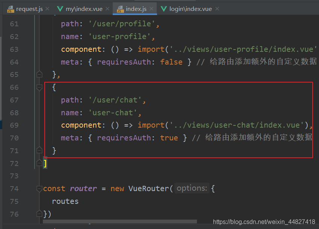The height and width of the screenshot is (229, 319).
Task: Click the user-chat/index.vue import path
Action: (236, 125)
